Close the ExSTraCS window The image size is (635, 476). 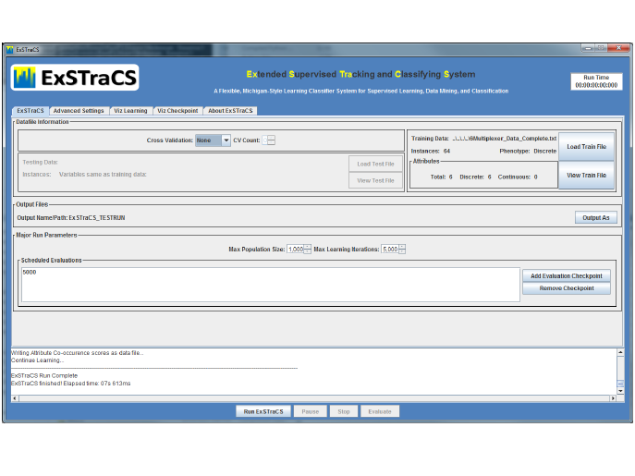coord(618,48)
